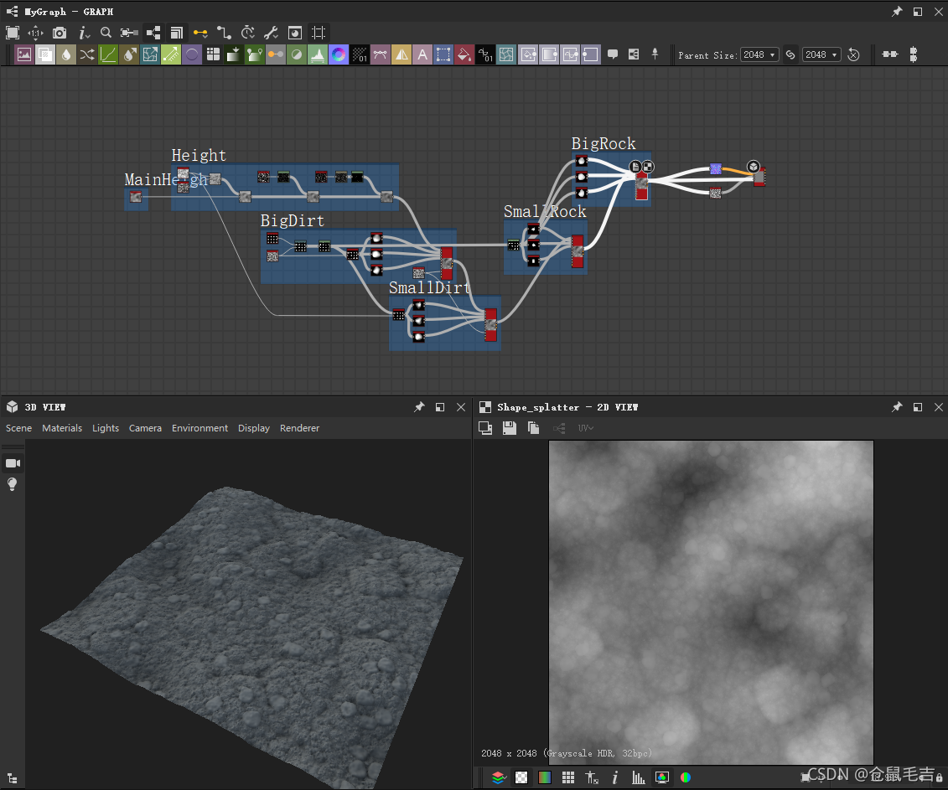Select the BigRock frame title
948x790 pixels.
pos(604,143)
